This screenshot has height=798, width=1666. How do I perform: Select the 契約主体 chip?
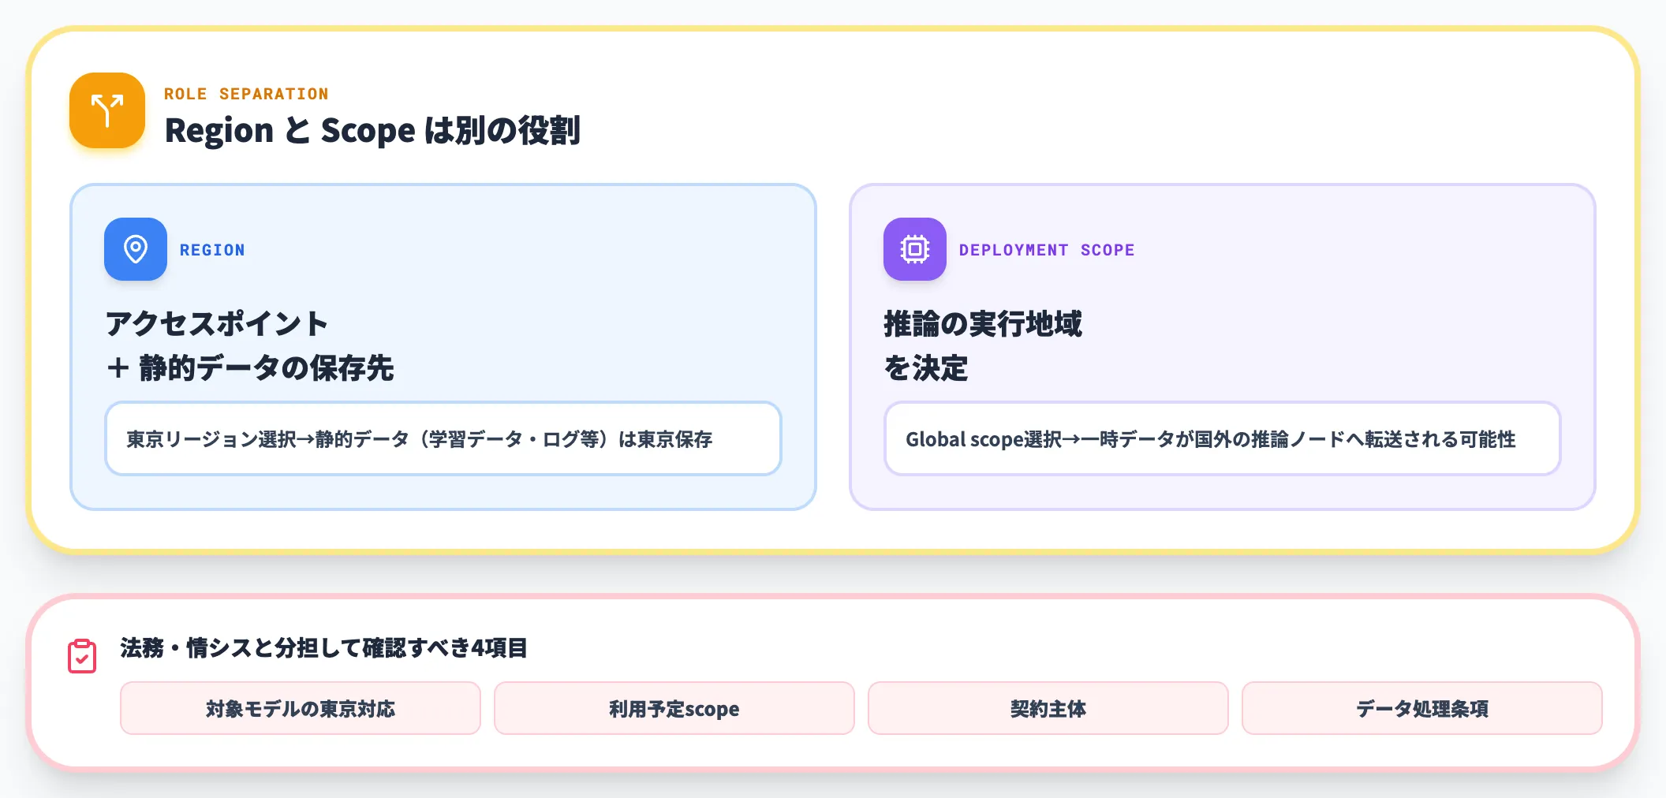coord(1048,708)
